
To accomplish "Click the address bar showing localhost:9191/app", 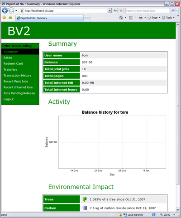I will (64, 11).
